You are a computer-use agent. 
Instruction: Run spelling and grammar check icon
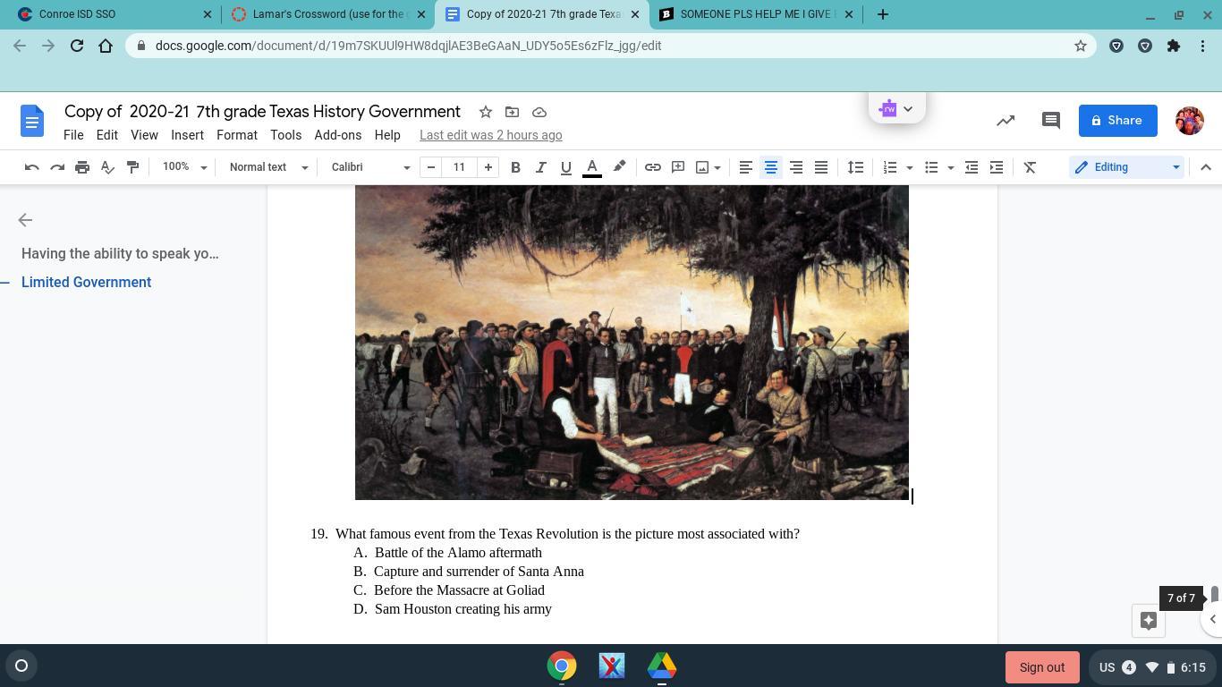coord(107,167)
